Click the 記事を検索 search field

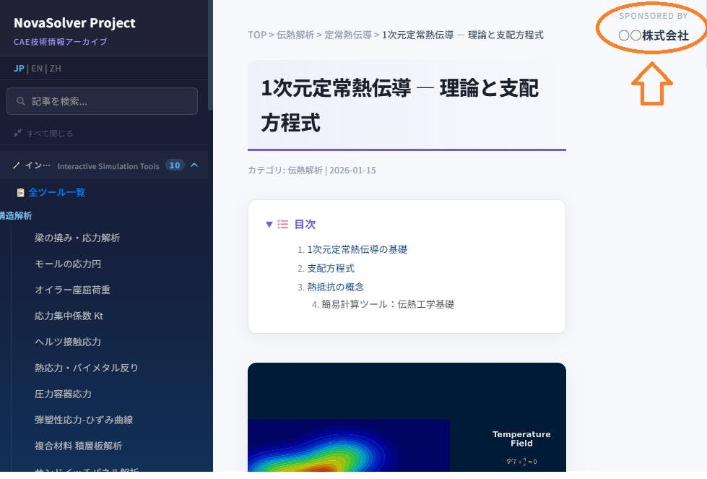(108, 102)
